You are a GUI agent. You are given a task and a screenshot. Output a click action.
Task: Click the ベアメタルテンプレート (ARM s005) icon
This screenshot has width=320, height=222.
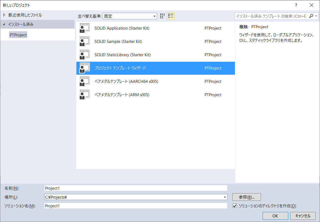(x=84, y=95)
